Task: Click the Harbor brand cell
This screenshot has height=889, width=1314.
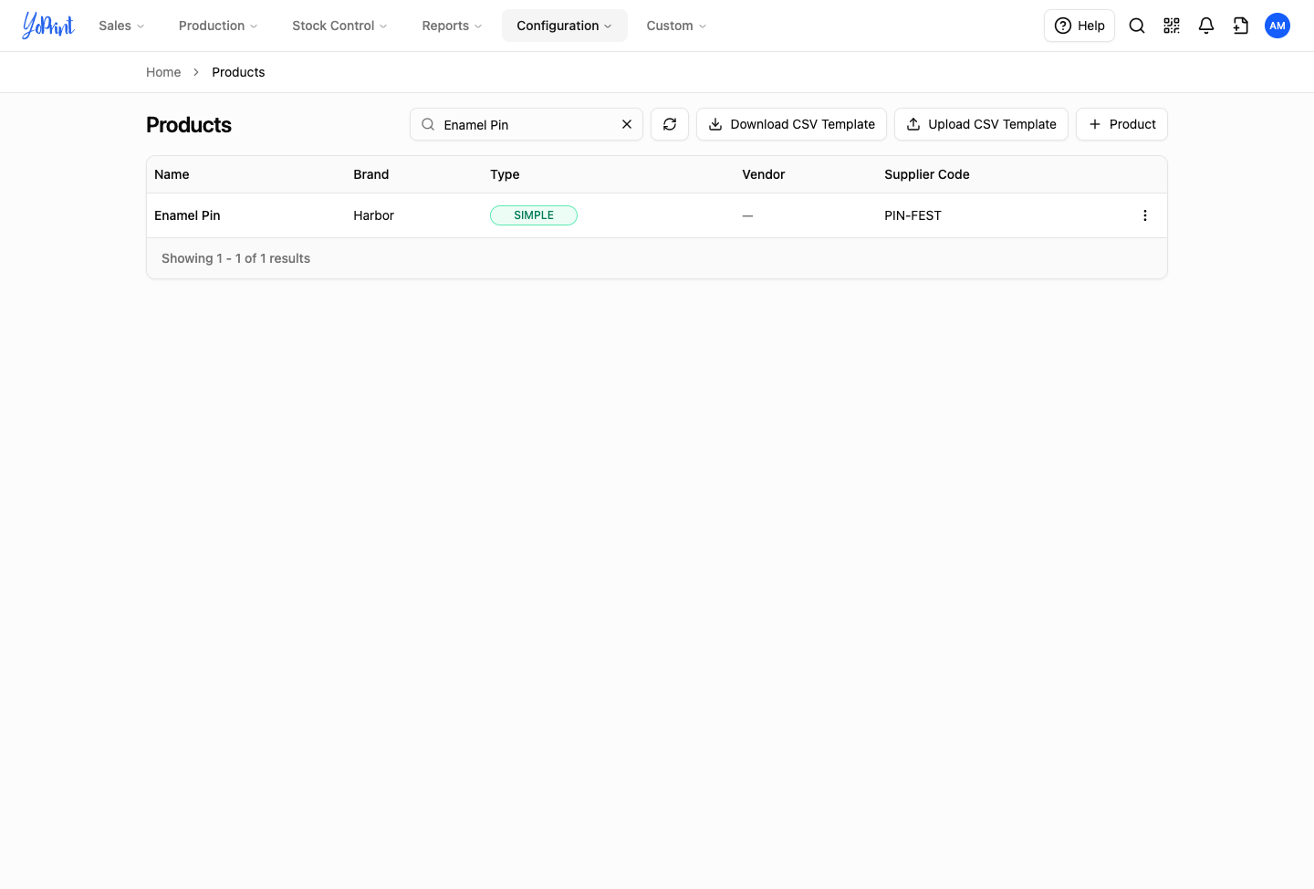Action: pyautogui.click(x=374, y=215)
